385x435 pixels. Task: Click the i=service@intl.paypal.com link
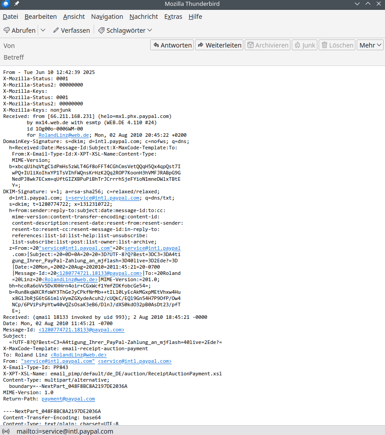point(102,198)
